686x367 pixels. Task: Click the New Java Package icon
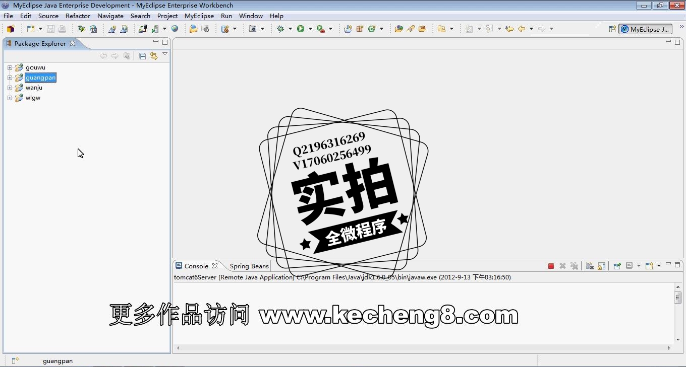coord(360,29)
